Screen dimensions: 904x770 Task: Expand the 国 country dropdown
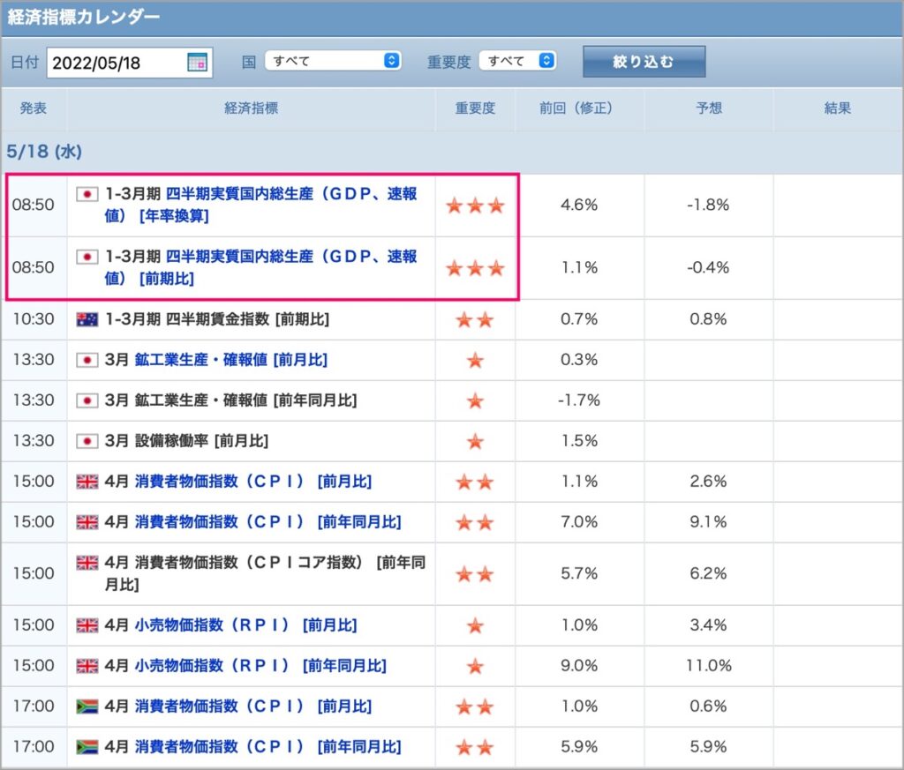pos(333,61)
